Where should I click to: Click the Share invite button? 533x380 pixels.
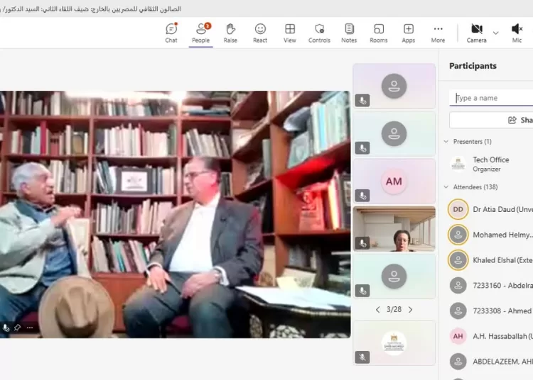tap(491, 120)
